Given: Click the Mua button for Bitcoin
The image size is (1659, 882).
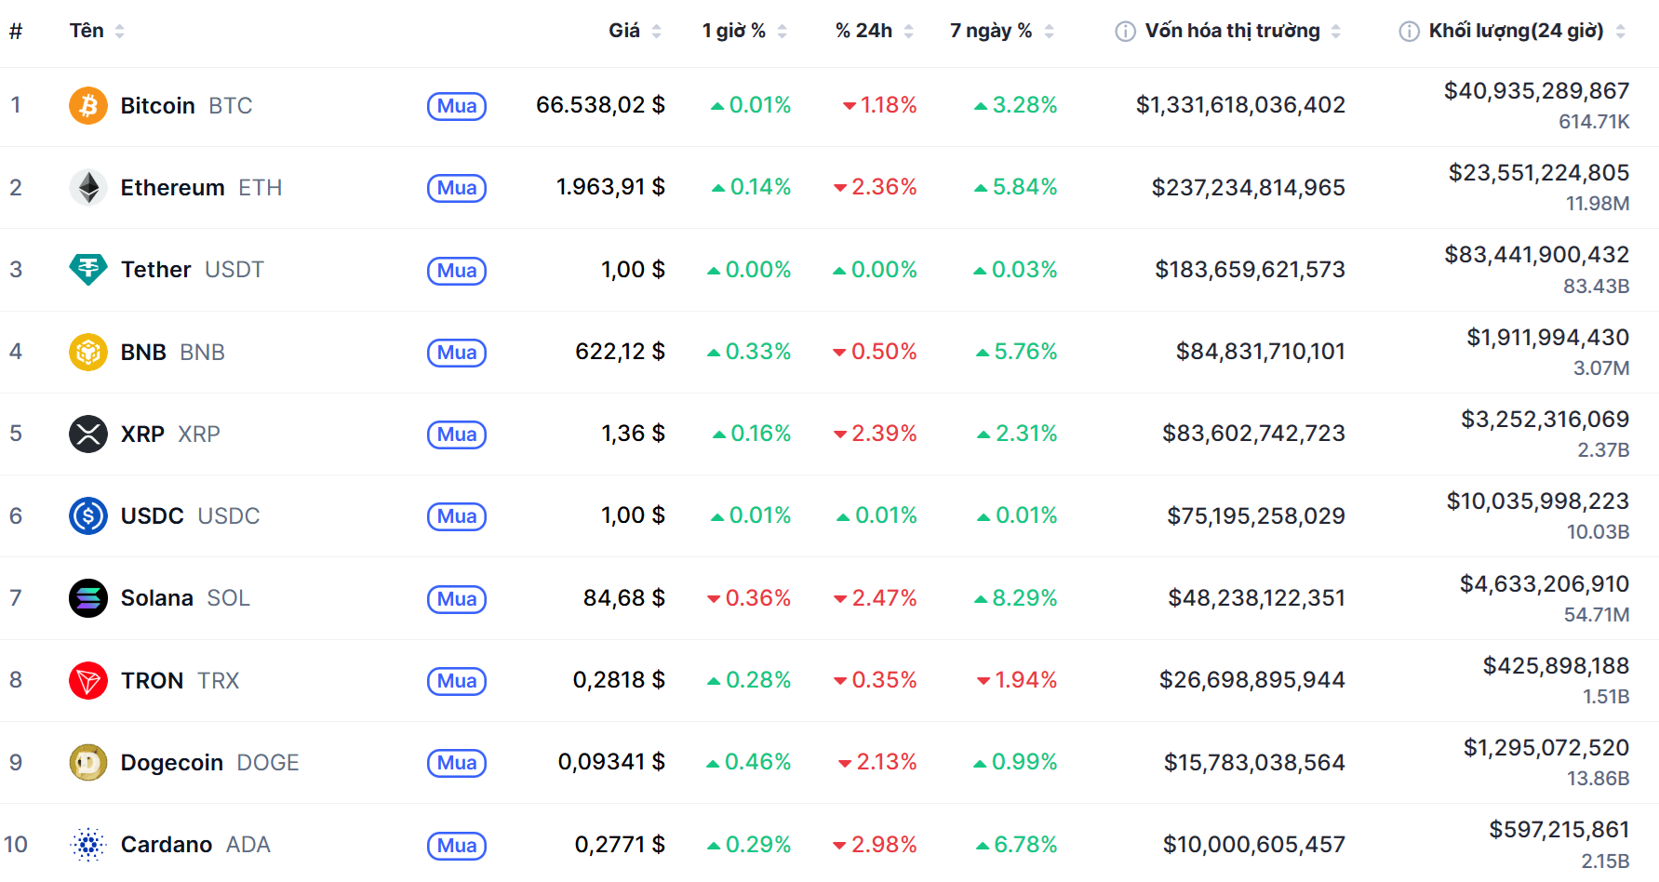Looking at the screenshot, I should pos(456,106).
